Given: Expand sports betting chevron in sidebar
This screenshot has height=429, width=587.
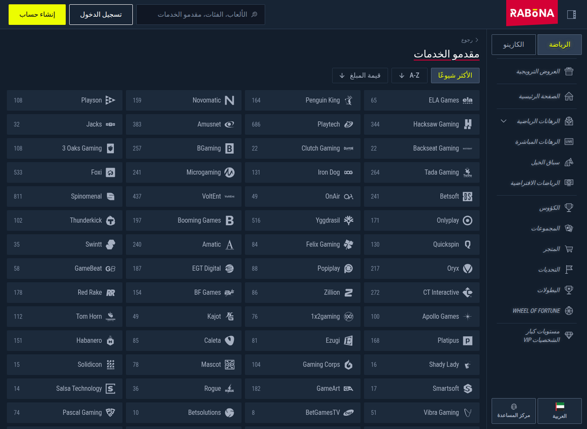Looking at the screenshot, I should coord(504,121).
